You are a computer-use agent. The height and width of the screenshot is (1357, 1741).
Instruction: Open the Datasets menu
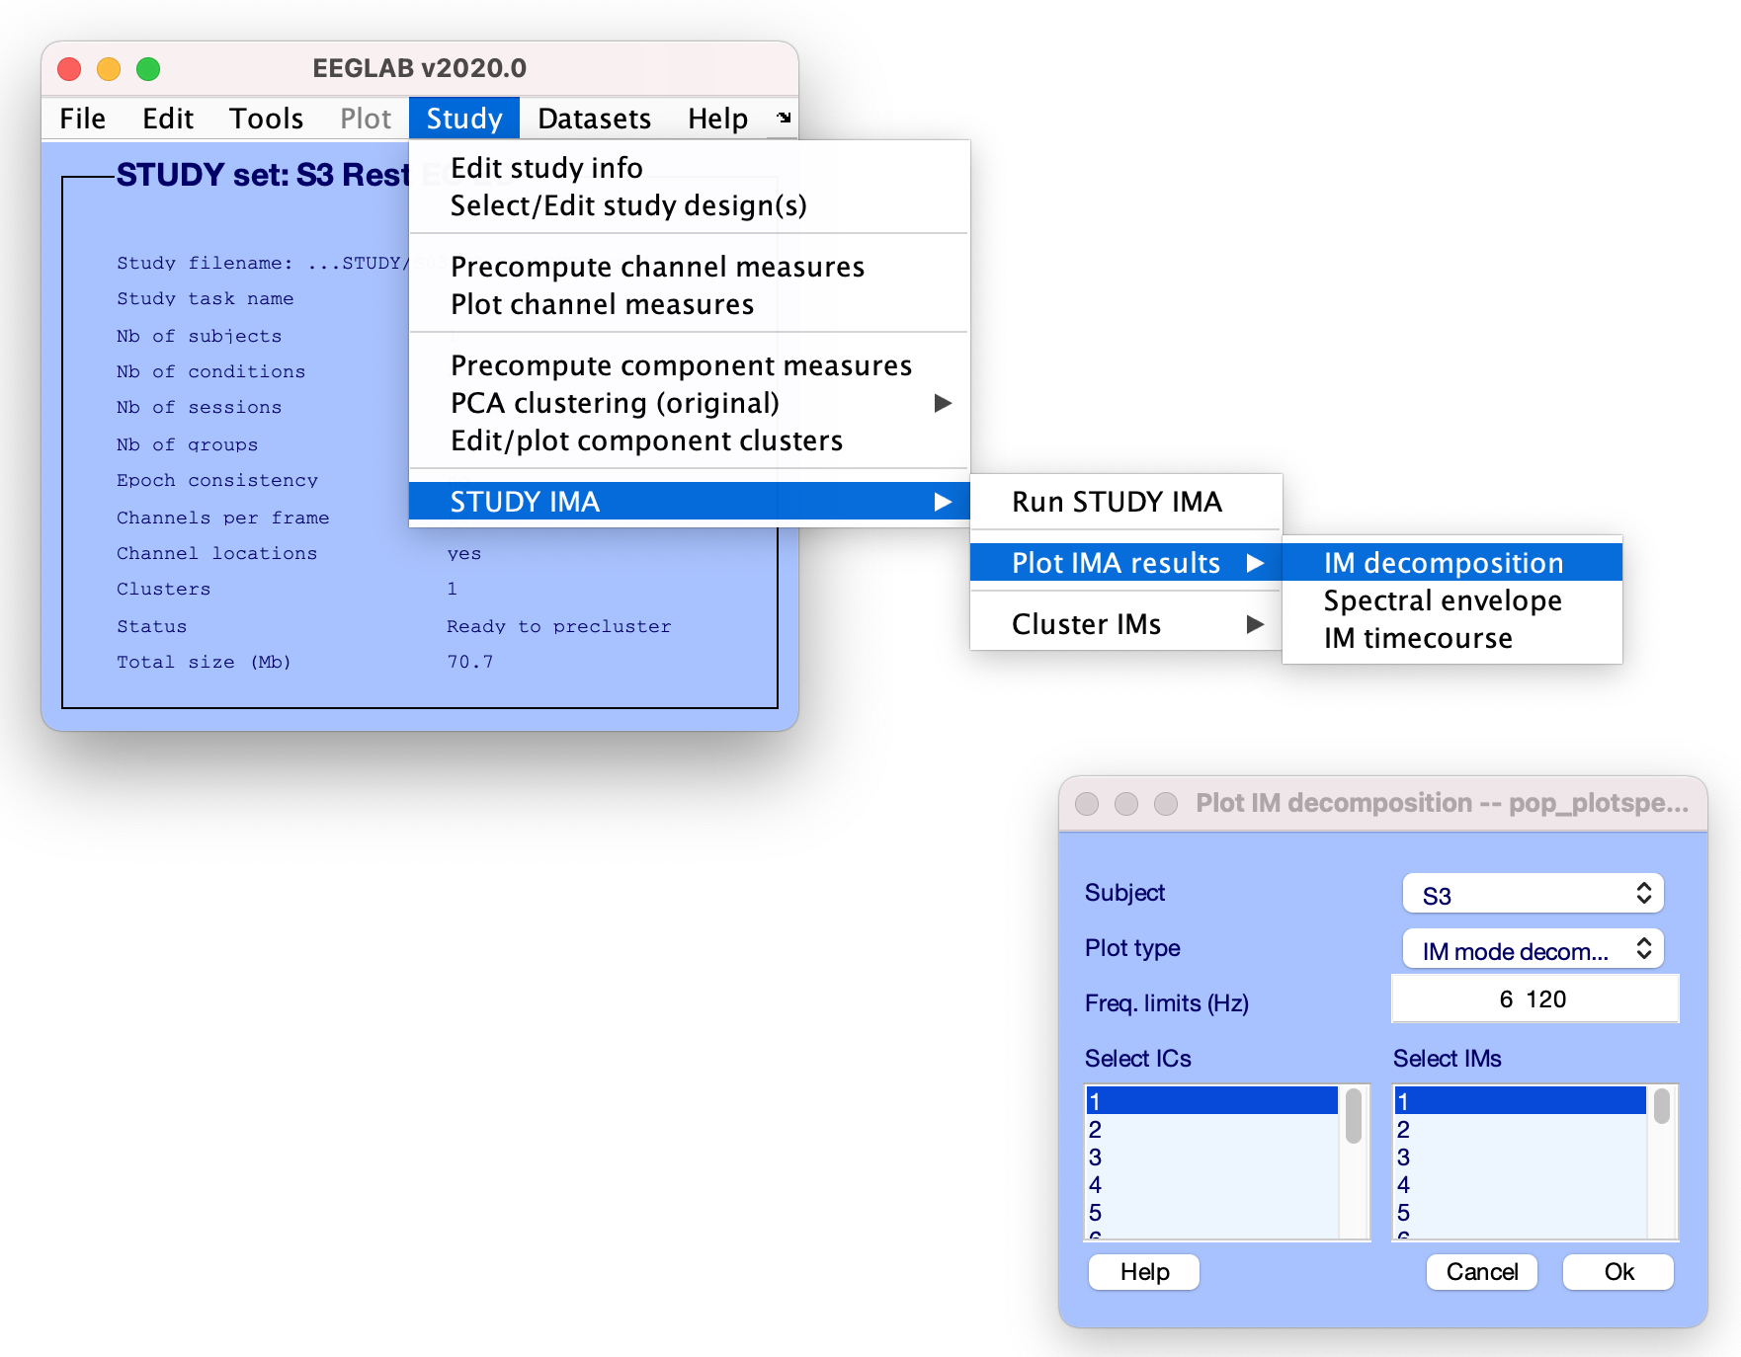(x=594, y=119)
